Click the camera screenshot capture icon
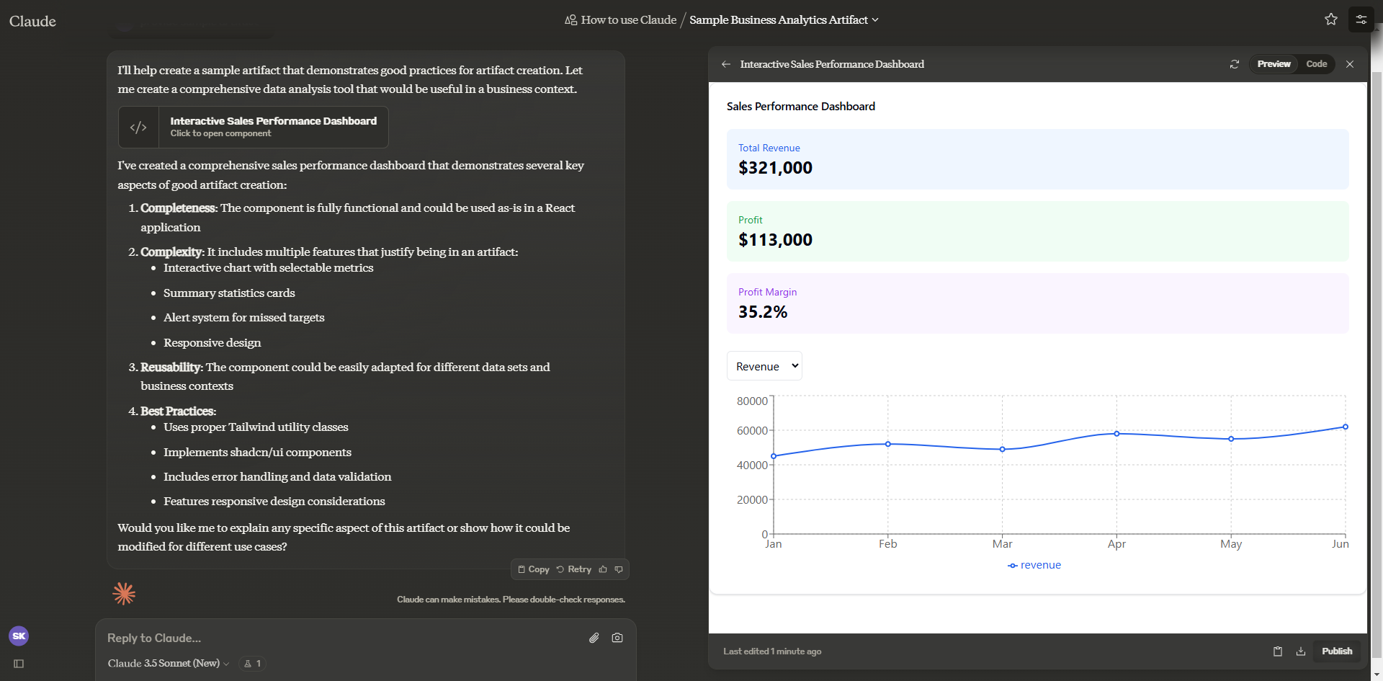 [x=617, y=638]
